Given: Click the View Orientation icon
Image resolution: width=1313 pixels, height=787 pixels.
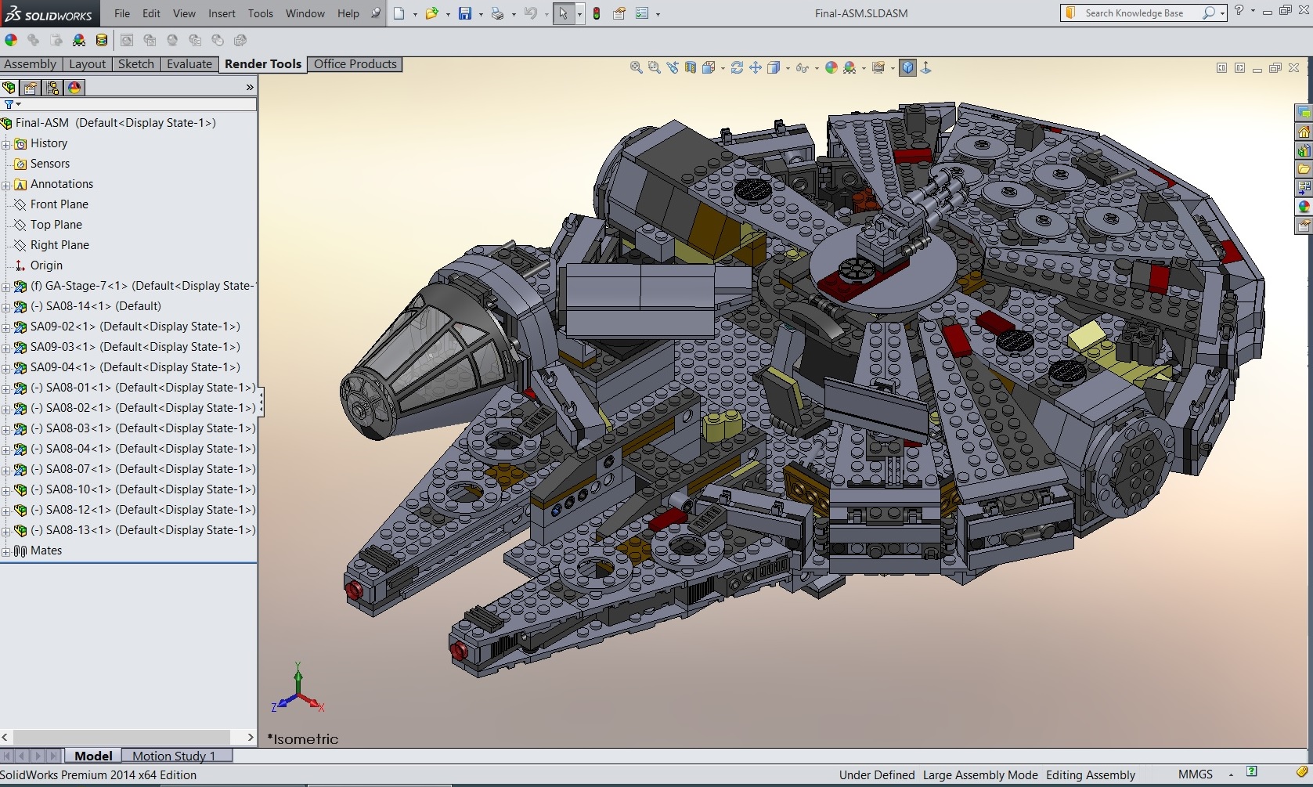Looking at the screenshot, I should (709, 68).
